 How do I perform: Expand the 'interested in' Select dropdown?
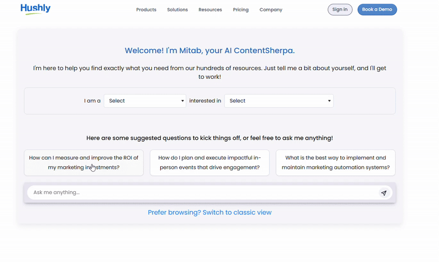(x=279, y=101)
